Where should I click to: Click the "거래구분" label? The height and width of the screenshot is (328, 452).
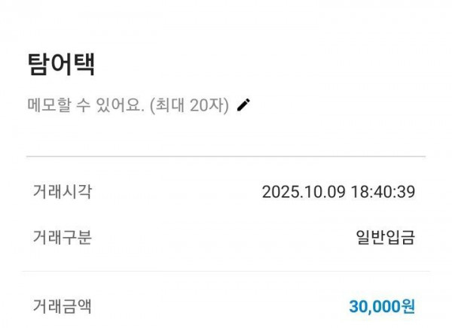click(62, 238)
